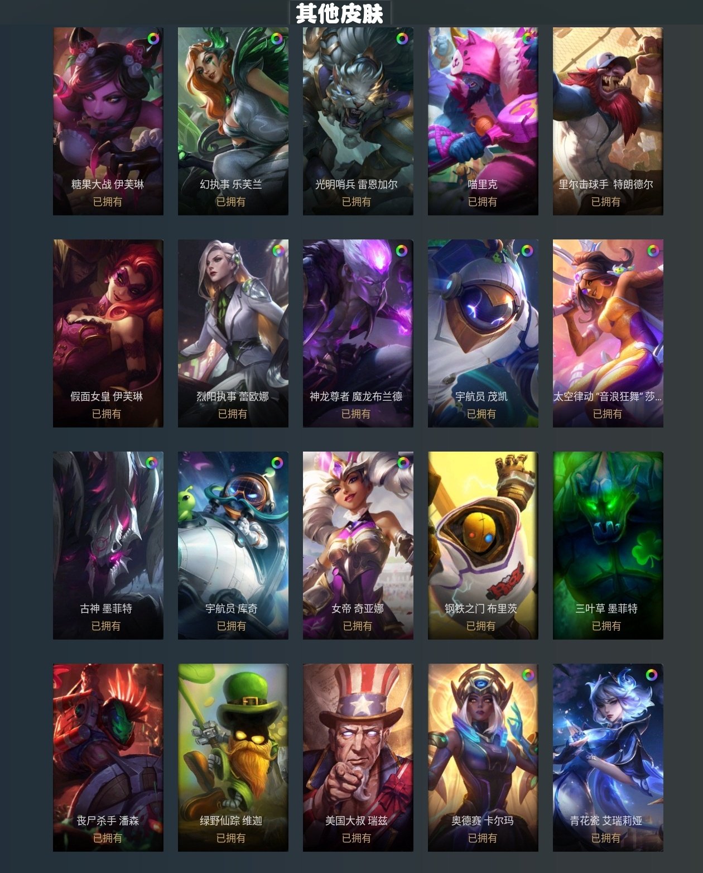Click chroma icon on 糖果大战 伊芙琳 card
The image size is (703, 873).
tap(153, 39)
